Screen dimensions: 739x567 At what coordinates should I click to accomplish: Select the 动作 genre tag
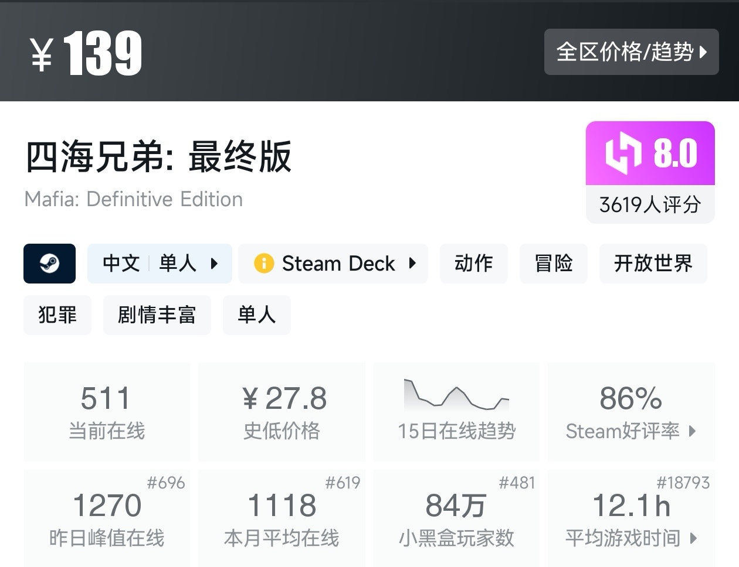click(x=473, y=264)
